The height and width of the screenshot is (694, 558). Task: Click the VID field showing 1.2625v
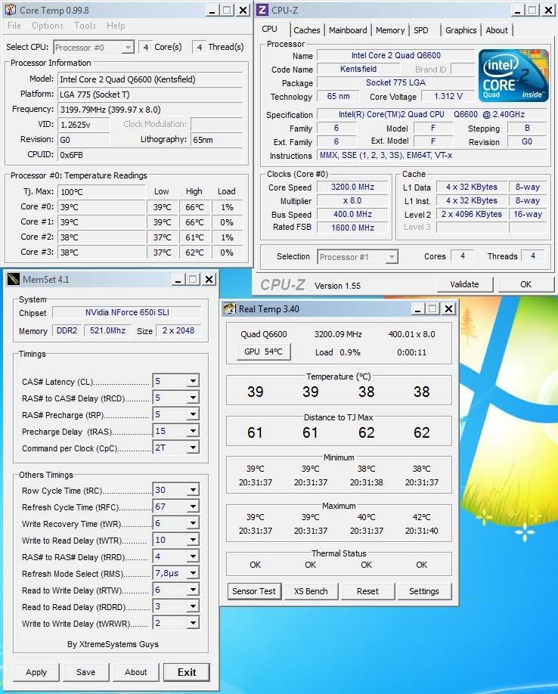[84, 125]
